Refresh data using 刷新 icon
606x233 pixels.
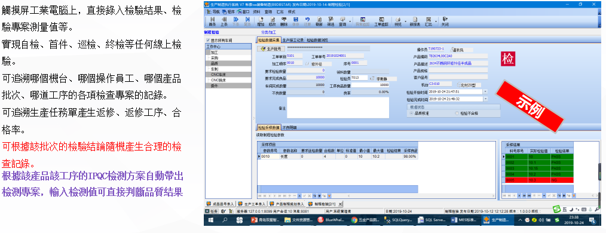pos(319,22)
